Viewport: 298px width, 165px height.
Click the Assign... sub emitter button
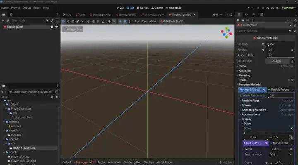coord(278,61)
